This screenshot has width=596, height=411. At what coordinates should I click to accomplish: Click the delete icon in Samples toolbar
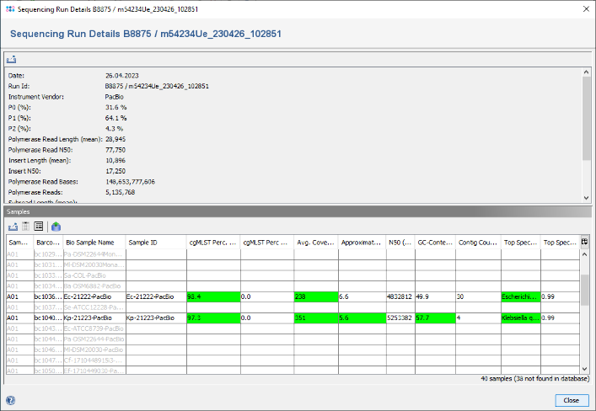pyautogui.click(x=25, y=226)
